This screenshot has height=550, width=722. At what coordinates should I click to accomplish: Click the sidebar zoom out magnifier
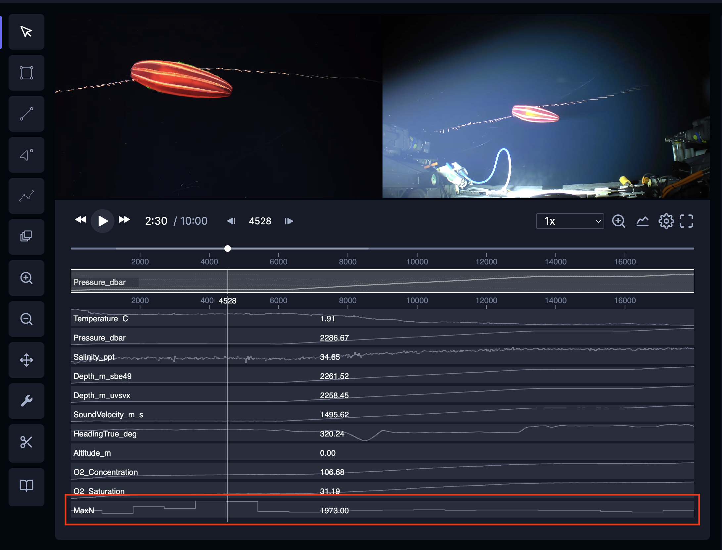point(26,319)
